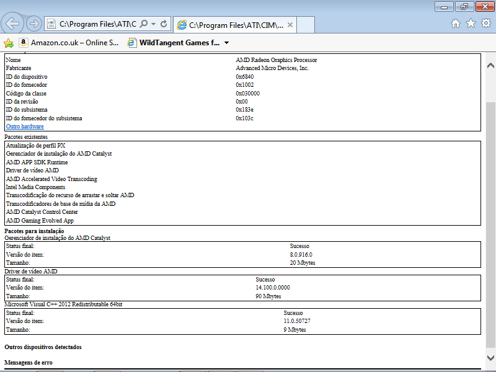Open the Favorites star panel
Screen dimensions: 496x372
click(x=471, y=24)
